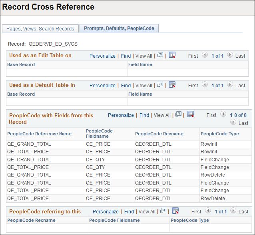The width and height of the screenshot is (255, 235).
Task: Open new window icon in Edit Table grid
Action: [x=160, y=55]
